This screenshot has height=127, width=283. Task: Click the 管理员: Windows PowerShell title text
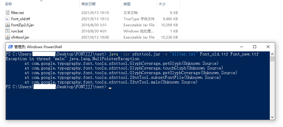point(38,47)
